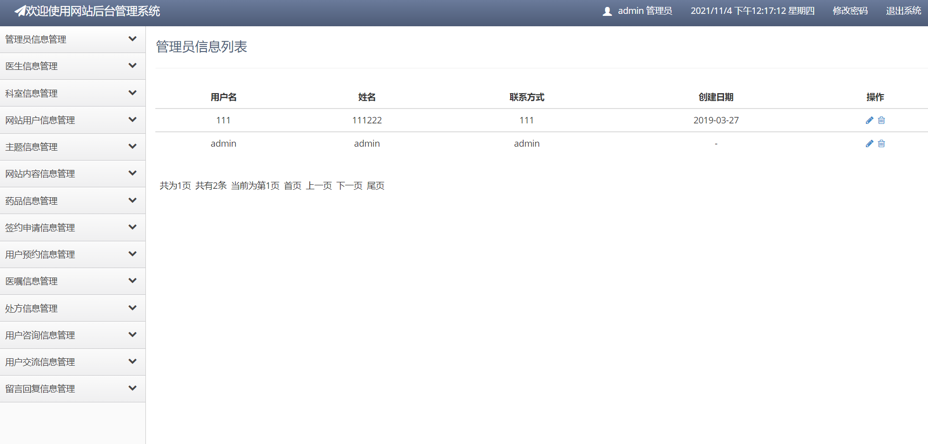The height and width of the screenshot is (444, 928).
Task: Click the 修改密码 link in header
Action: coord(850,11)
